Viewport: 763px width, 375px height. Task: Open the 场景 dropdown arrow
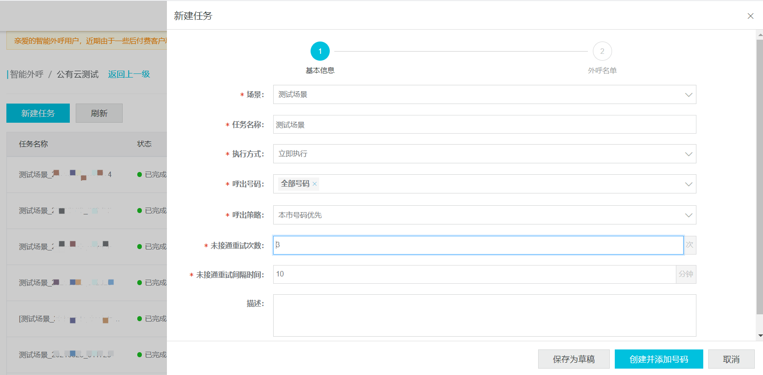click(x=688, y=95)
